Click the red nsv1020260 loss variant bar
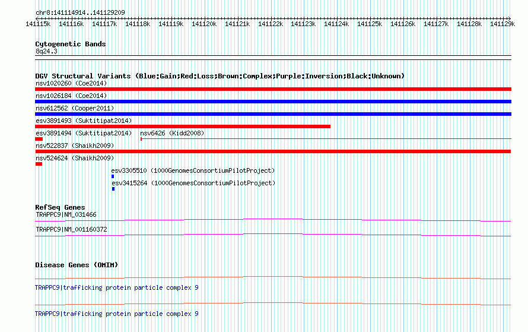 (x=273, y=89)
